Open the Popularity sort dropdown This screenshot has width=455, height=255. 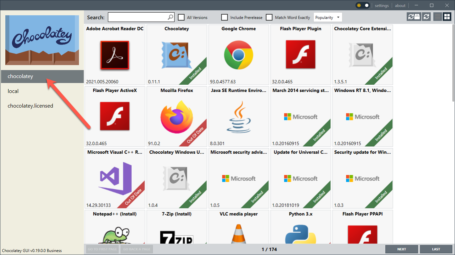[x=328, y=17]
